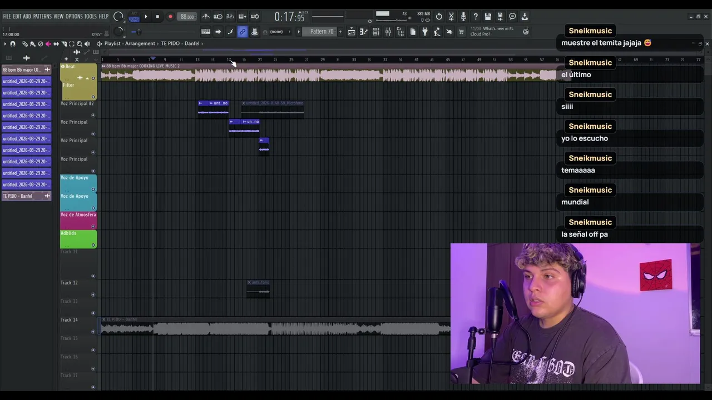
Task: Open the Piano roll view
Action: (363, 32)
